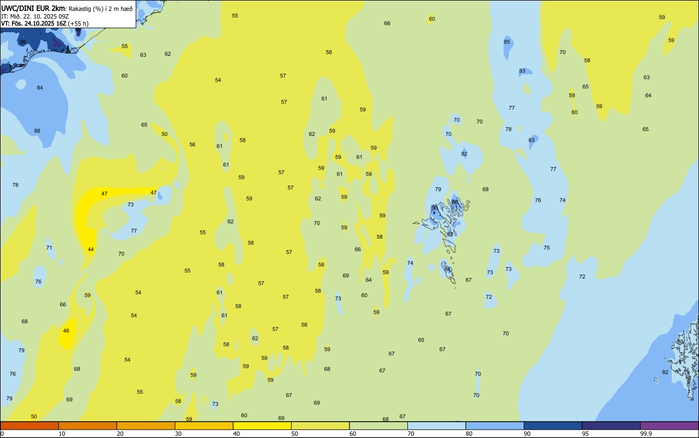Click 'Rakastig (%) í 2 m hæð' in header
699x438 pixels.
pyautogui.click(x=100, y=9)
